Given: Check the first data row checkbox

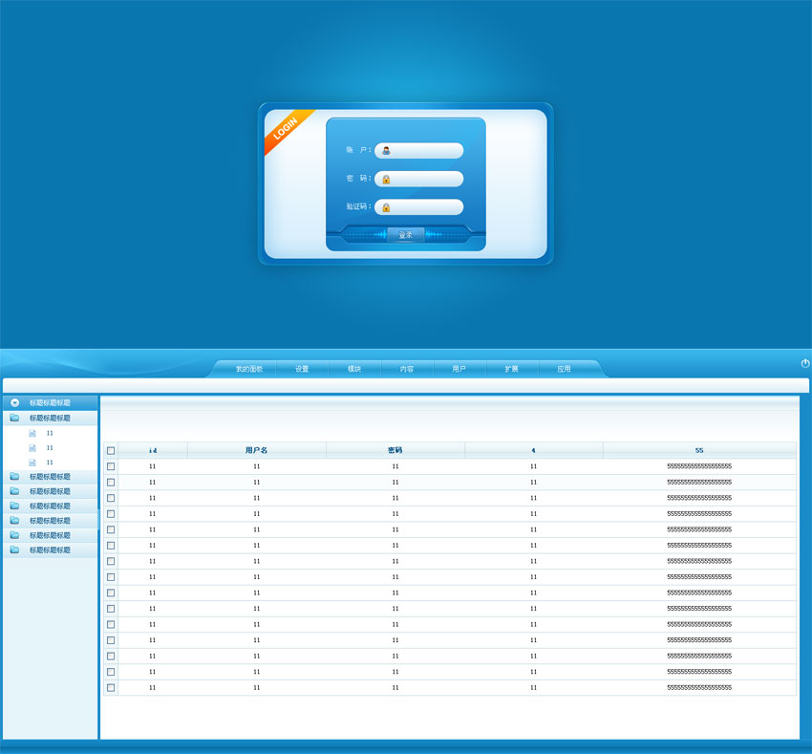Looking at the screenshot, I should click(x=111, y=466).
